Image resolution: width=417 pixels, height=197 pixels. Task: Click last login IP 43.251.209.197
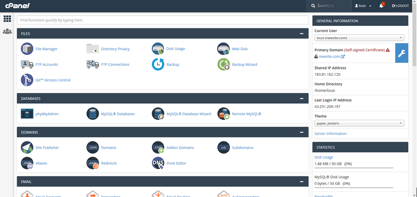pyautogui.click(x=327, y=107)
